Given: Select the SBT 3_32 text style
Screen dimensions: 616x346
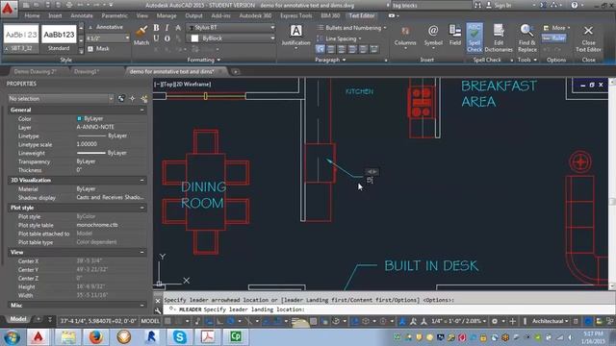Looking at the screenshot, I should point(21,38).
